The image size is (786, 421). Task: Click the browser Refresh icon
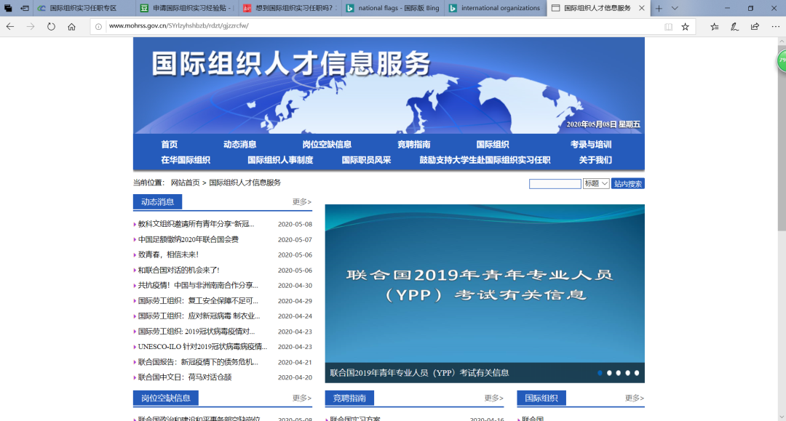51,26
